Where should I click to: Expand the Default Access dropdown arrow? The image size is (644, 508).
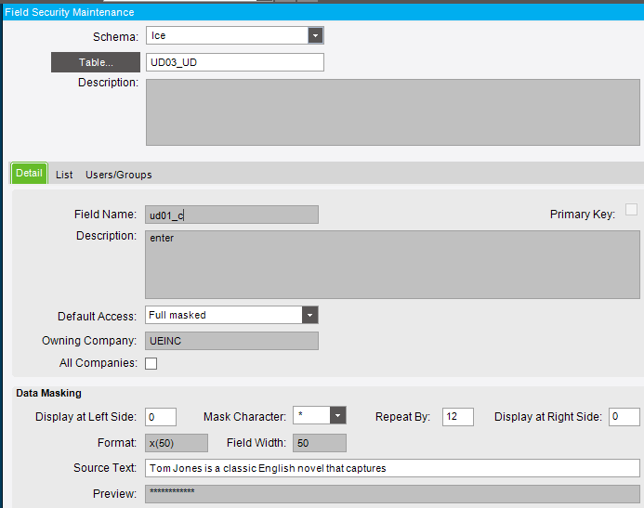(x=310, y=315)
